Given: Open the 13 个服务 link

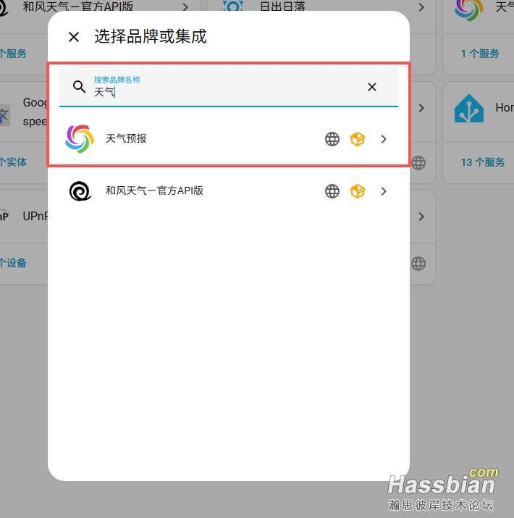Looking at the screenshot, I should tap(483, 162).
